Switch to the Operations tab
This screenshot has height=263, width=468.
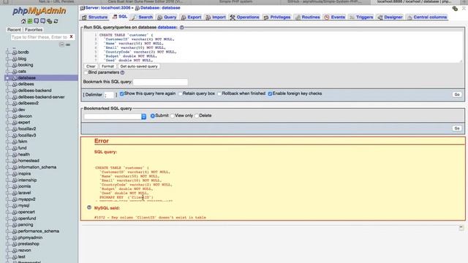[245, 18]
